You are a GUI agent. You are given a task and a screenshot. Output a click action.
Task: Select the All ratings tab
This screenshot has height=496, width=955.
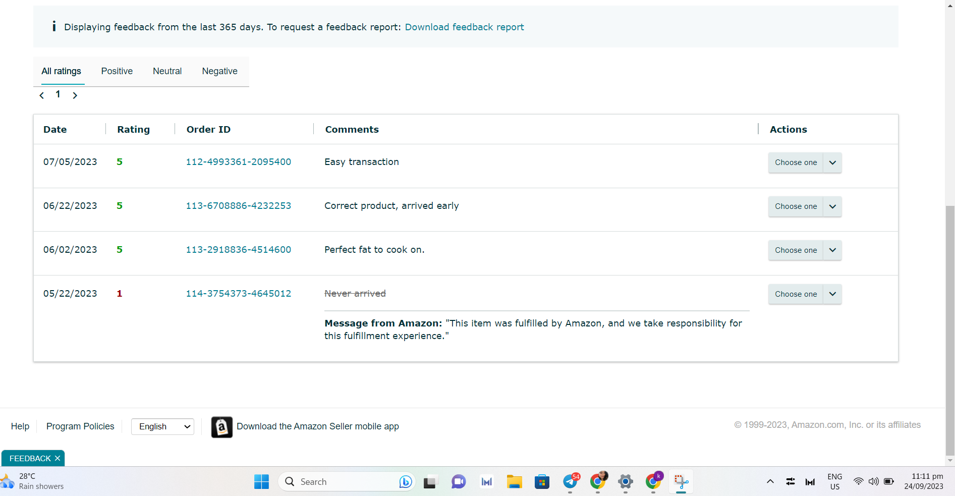point(61,71)
